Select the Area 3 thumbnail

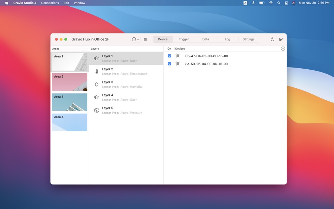70,102
